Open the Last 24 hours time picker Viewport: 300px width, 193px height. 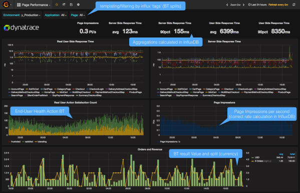pos(257,5)
